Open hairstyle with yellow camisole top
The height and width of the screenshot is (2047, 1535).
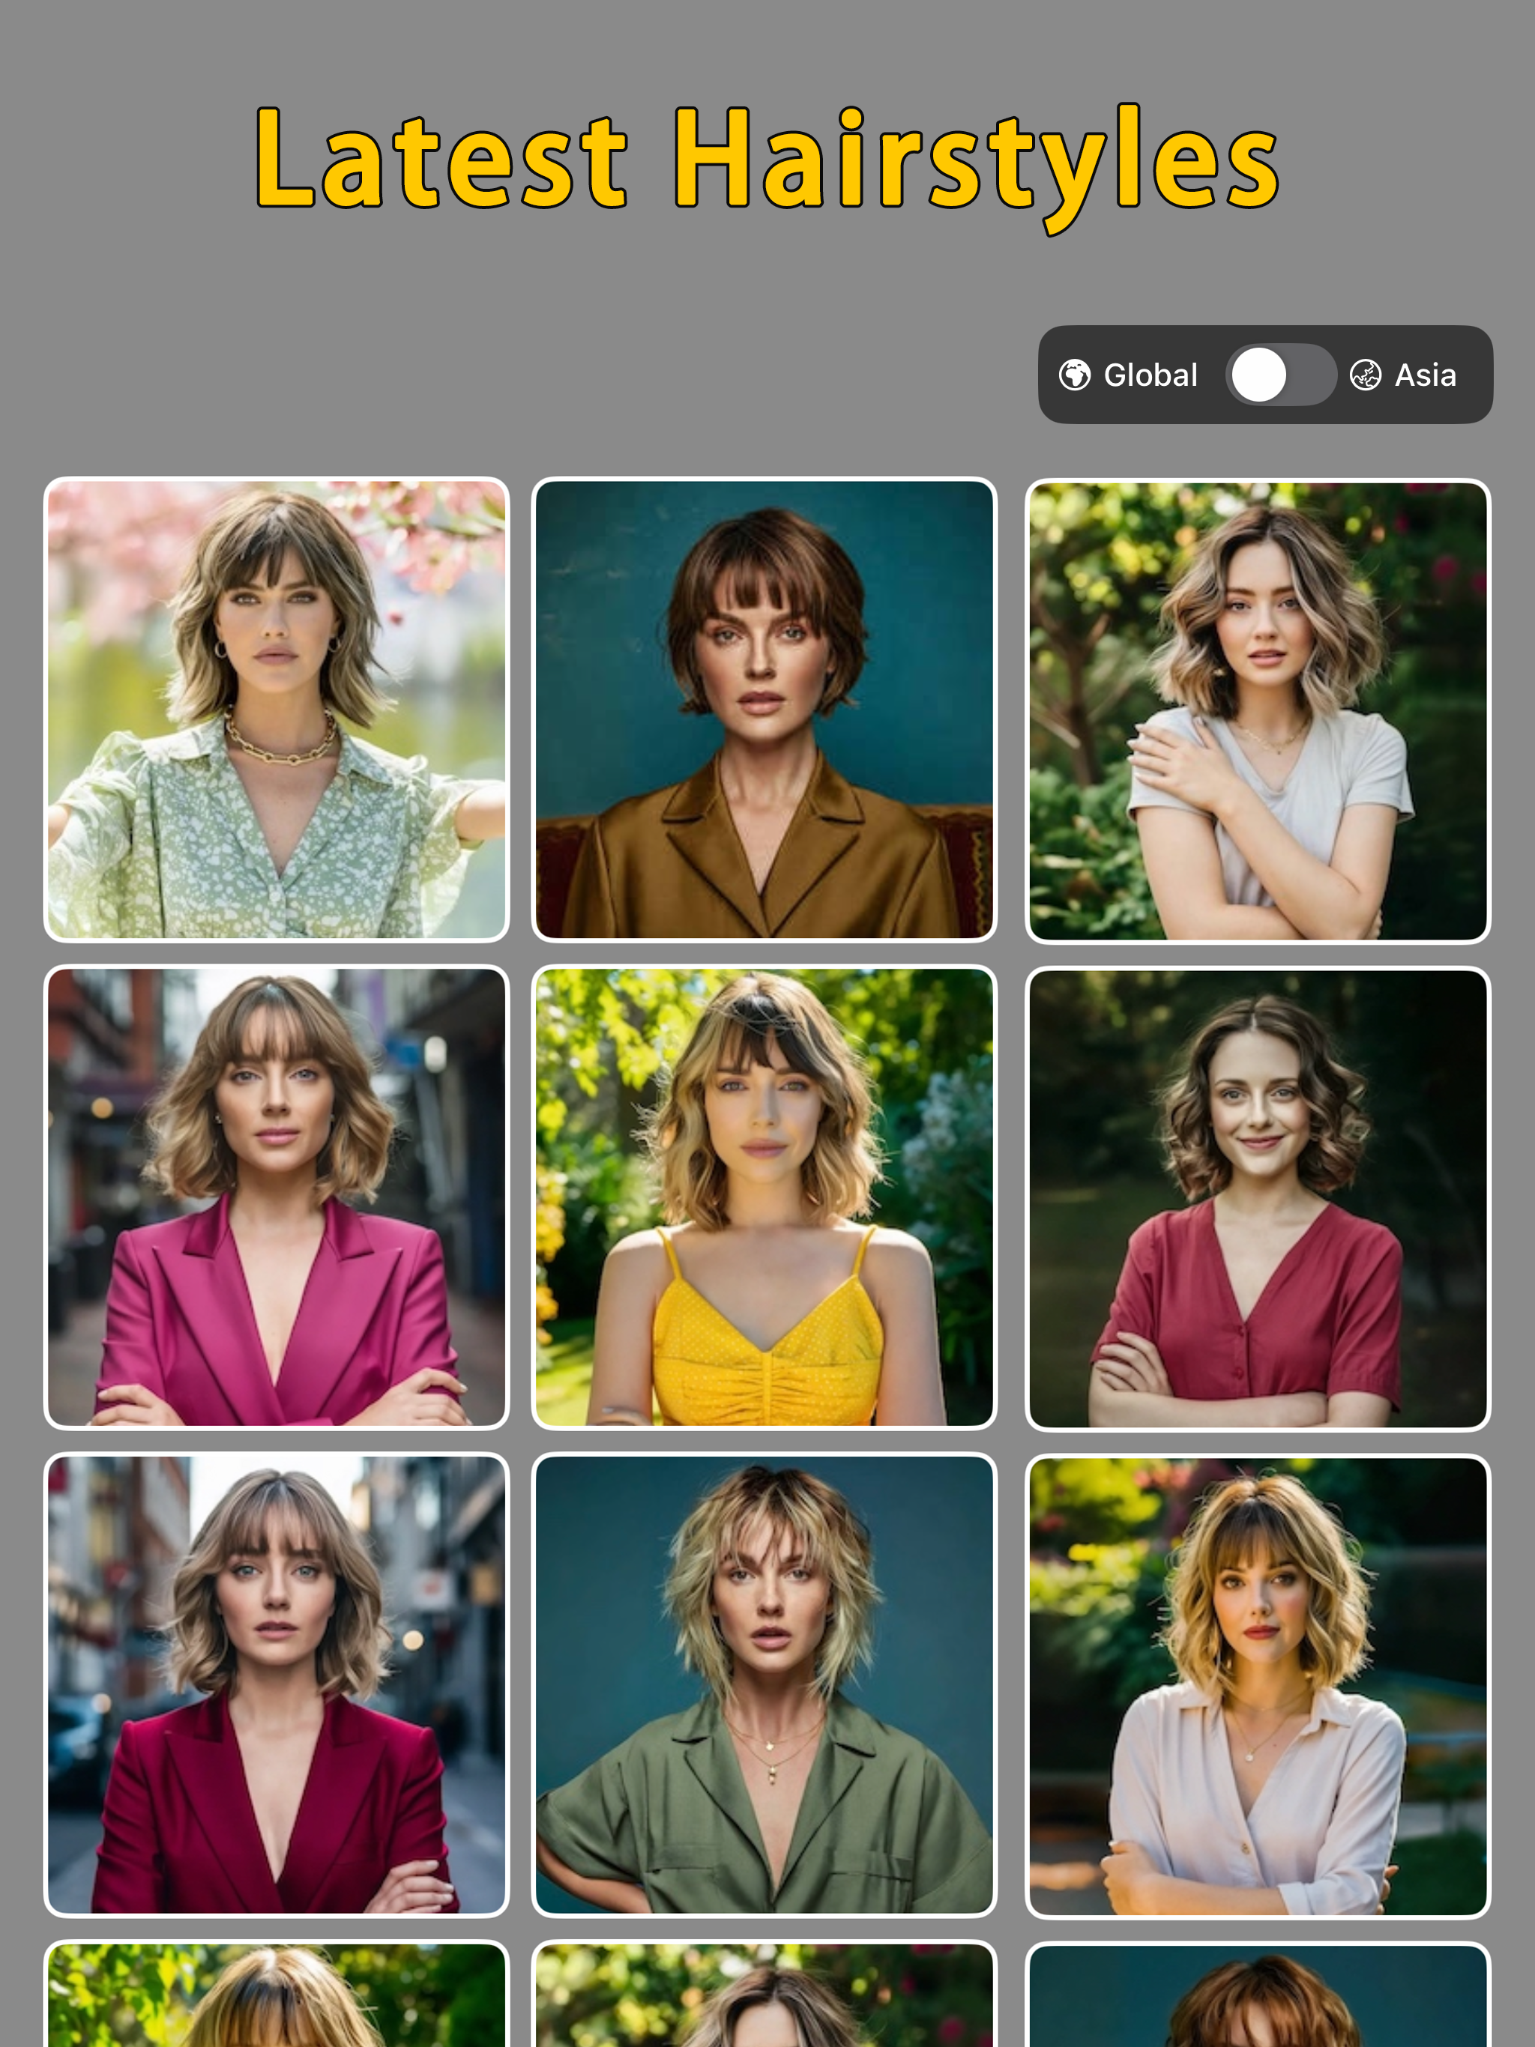(764, 1197)
